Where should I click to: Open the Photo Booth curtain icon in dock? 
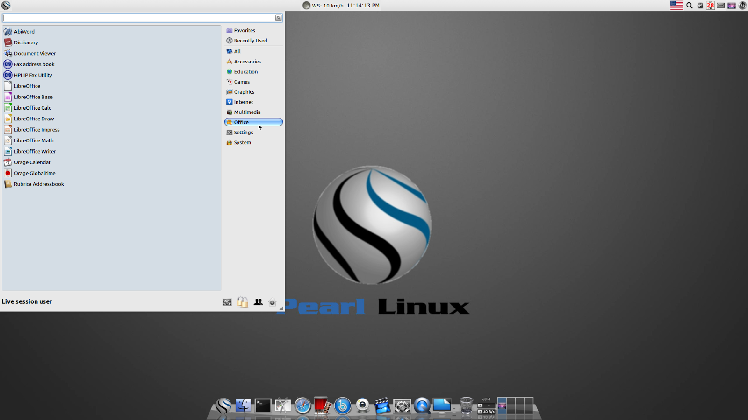323,406
